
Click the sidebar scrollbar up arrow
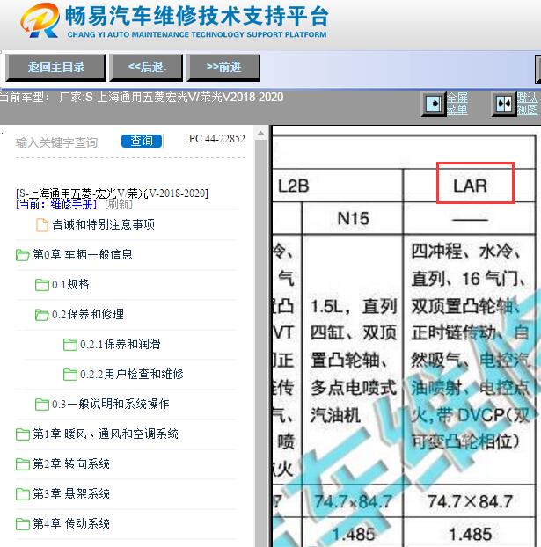click(x=260, y=134)
